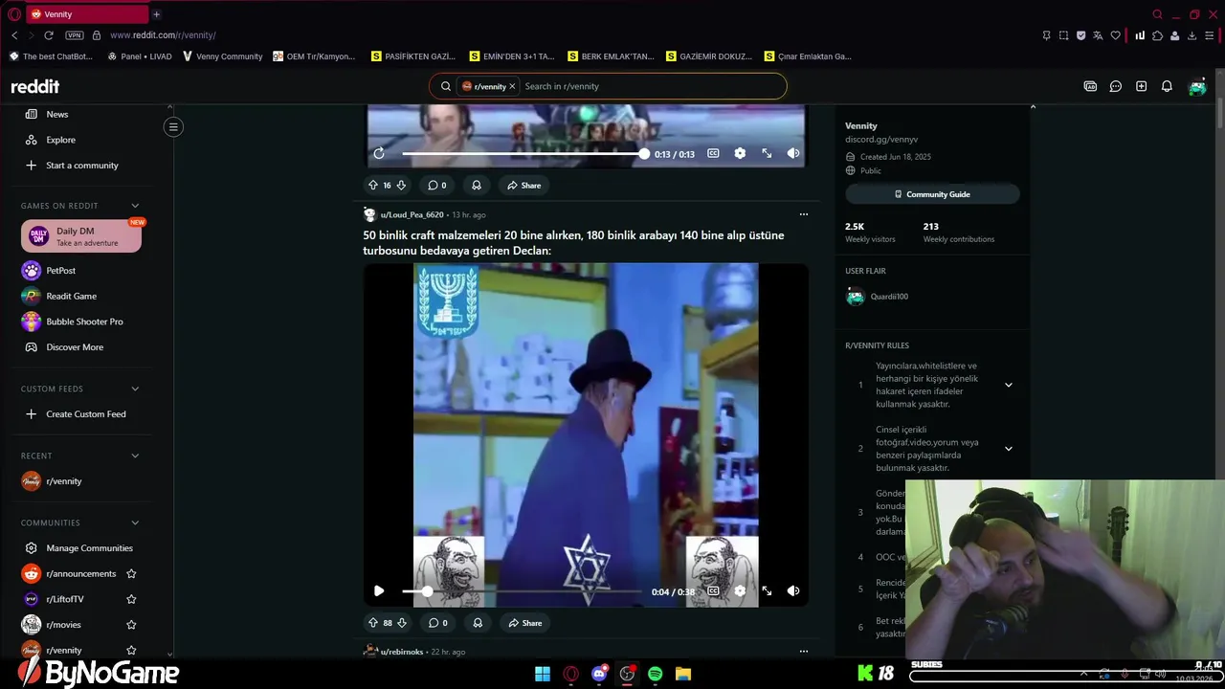Open Reddit chat
This screenshot has height=689, width=1225.
tap(1116, 86)
